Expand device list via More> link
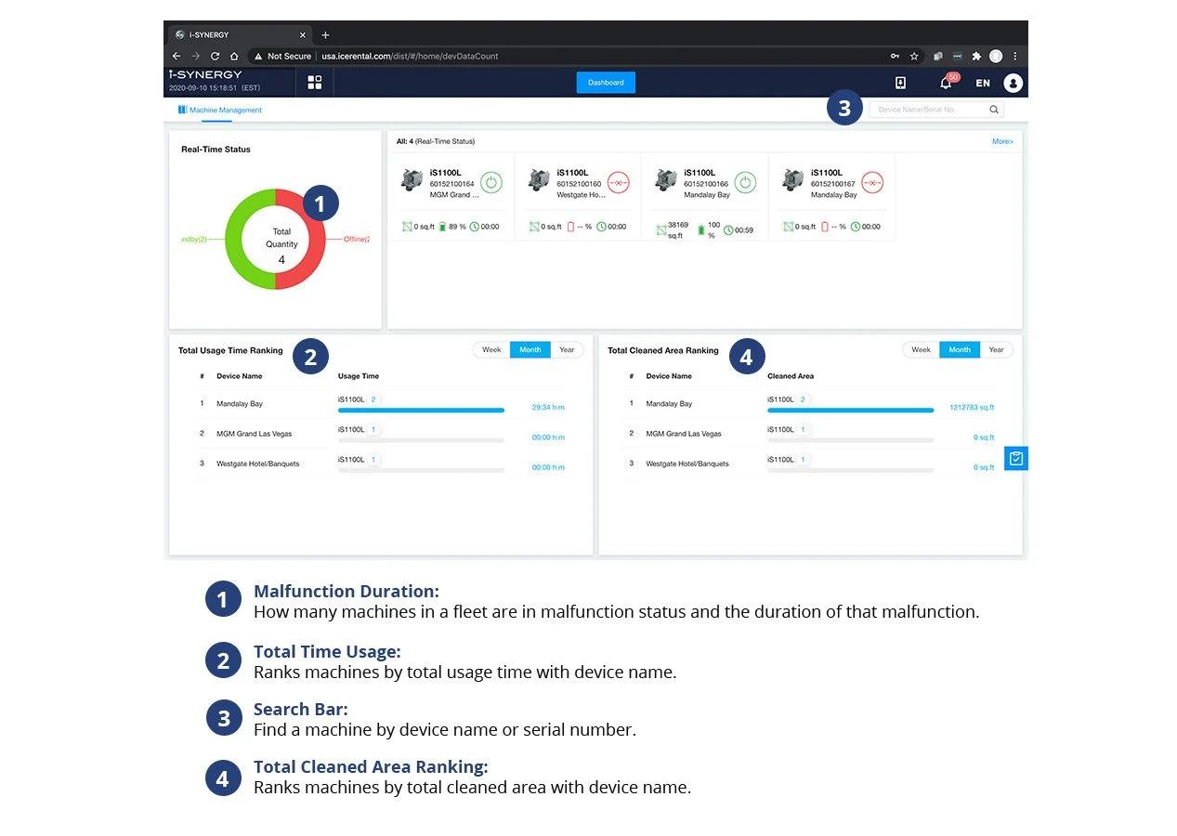Screen dimensions: 1177x836 coord(1002,142)
